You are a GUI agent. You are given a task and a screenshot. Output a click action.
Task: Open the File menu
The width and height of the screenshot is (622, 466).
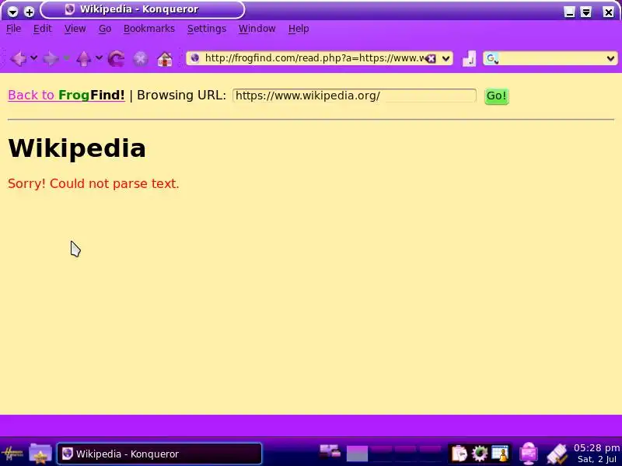[x=14, y=29]
